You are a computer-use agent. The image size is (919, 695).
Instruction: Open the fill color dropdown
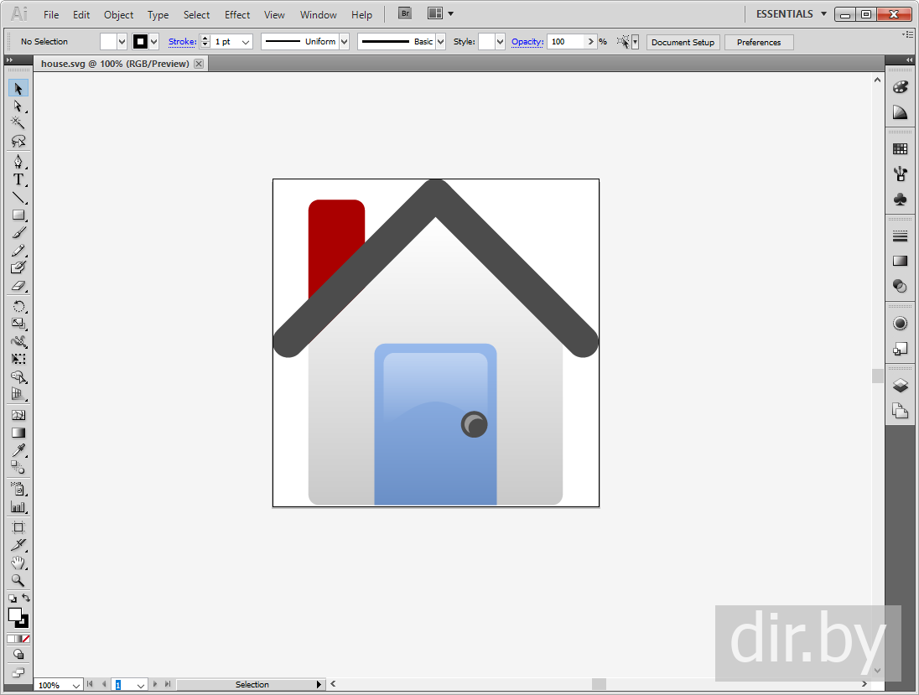[x=122, y=42]
